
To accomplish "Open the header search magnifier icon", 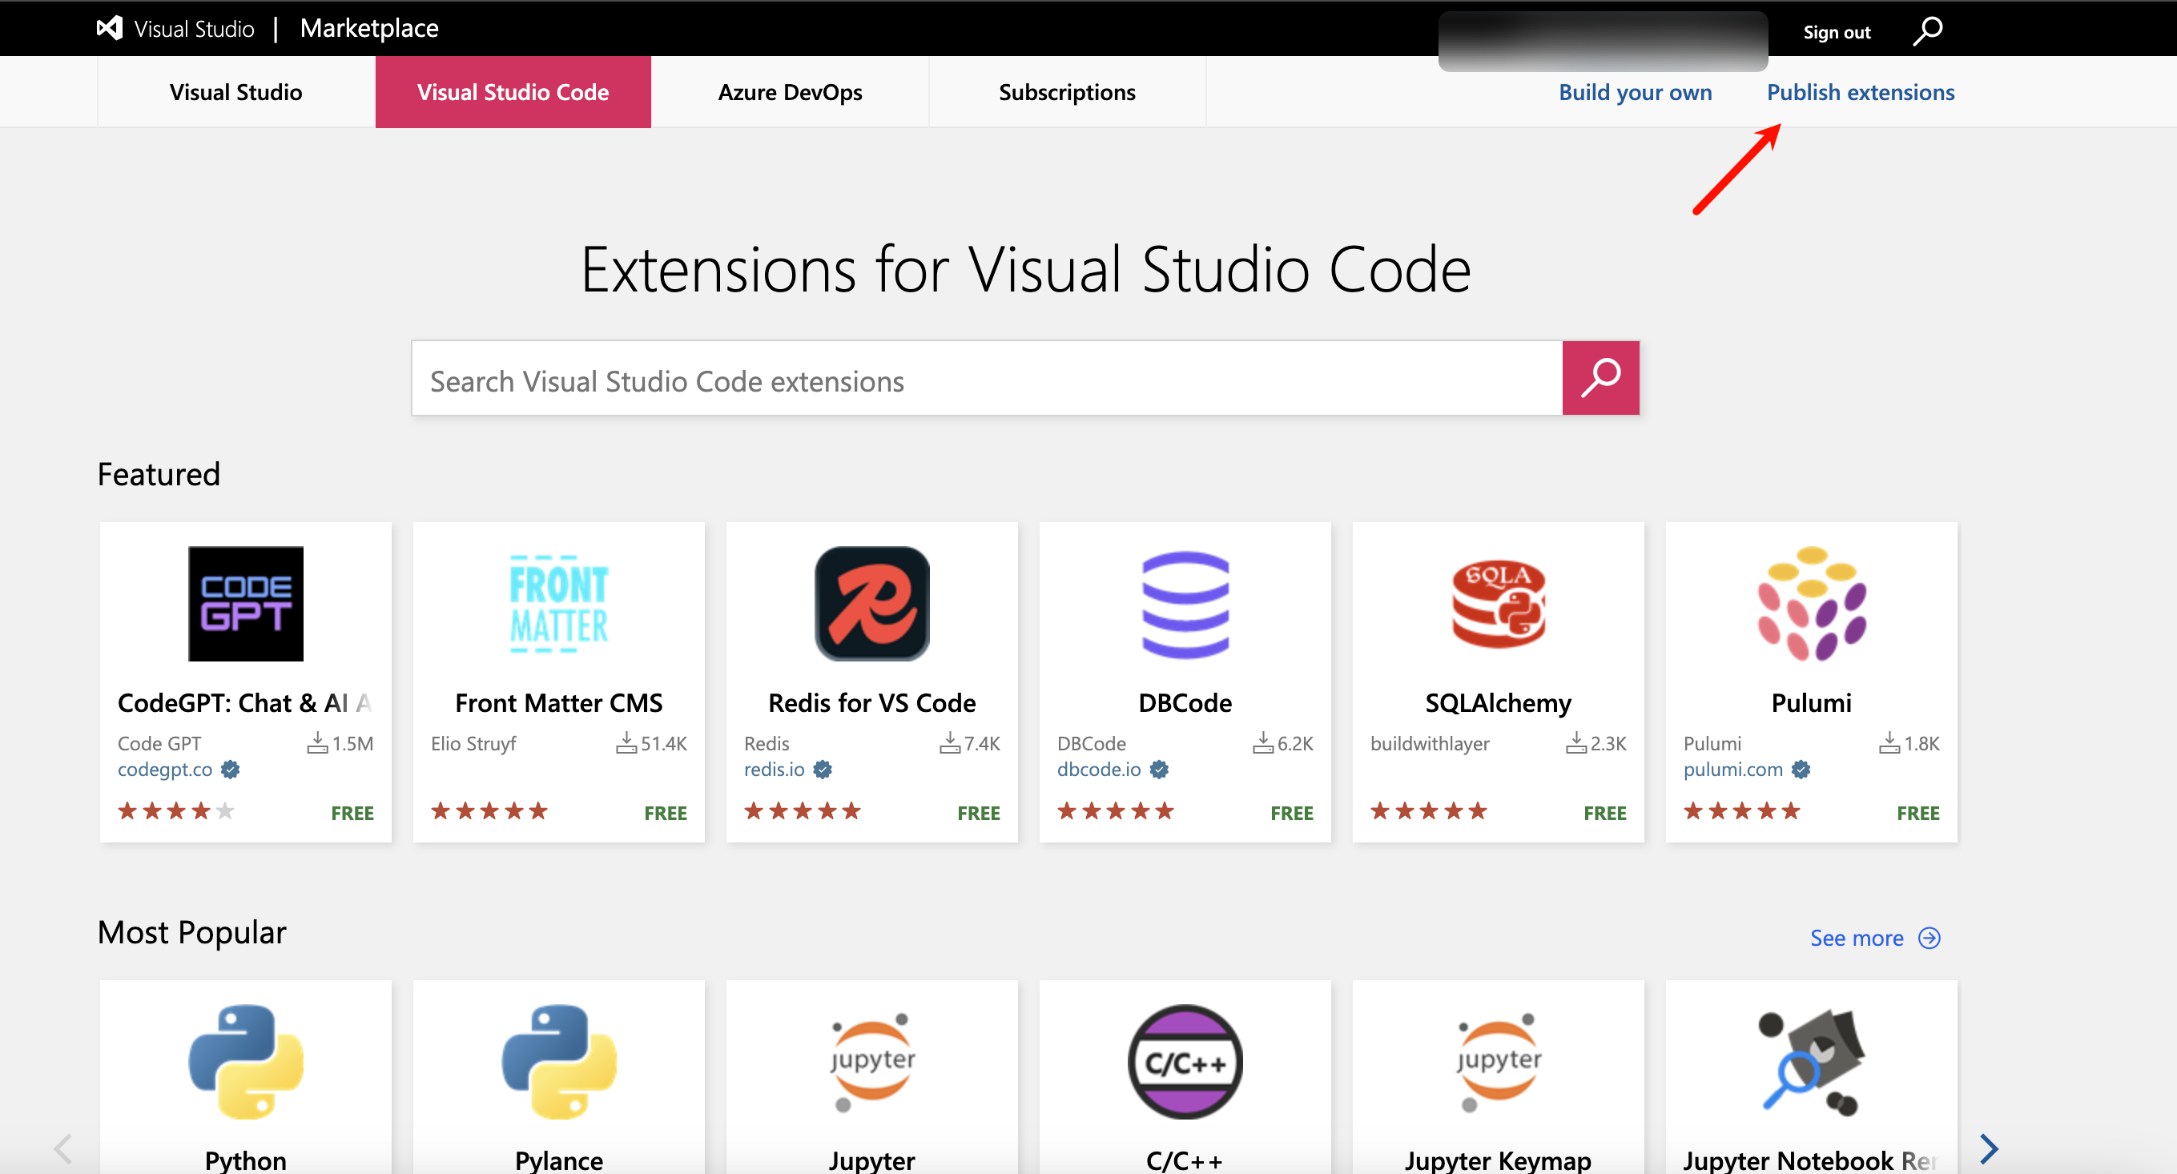I will 1928,30.
